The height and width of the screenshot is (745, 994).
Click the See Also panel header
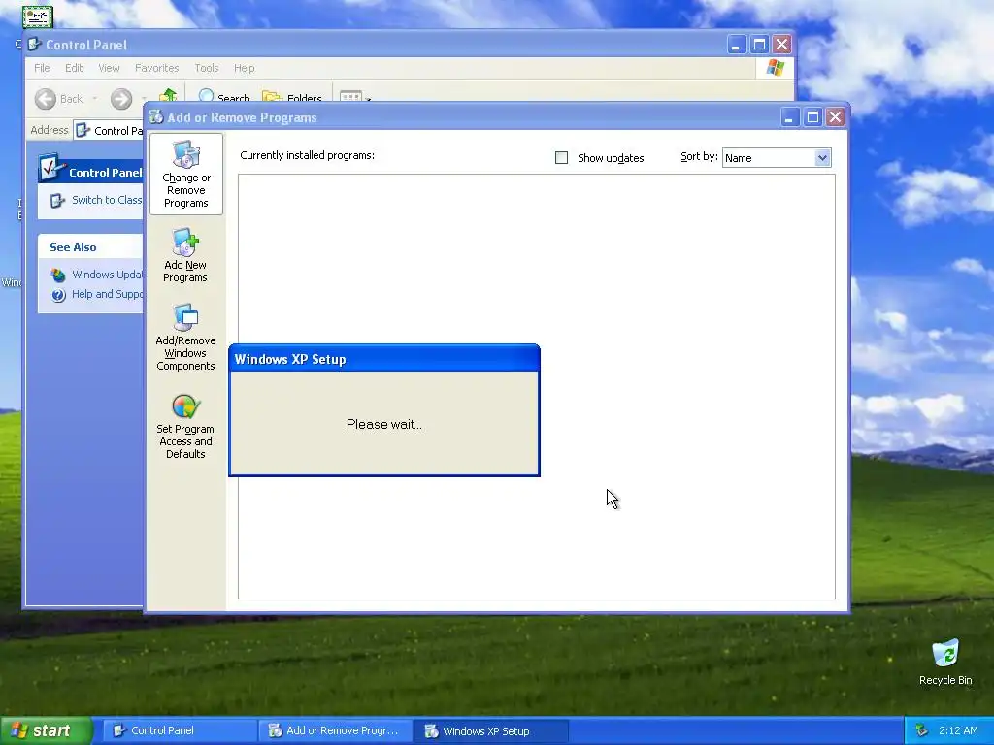pos(90,247)
